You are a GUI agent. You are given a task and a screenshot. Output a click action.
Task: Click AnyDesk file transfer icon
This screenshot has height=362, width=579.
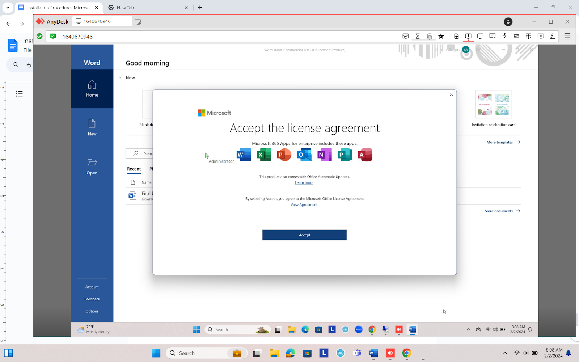pyautogui.click(x=456, y=36)
